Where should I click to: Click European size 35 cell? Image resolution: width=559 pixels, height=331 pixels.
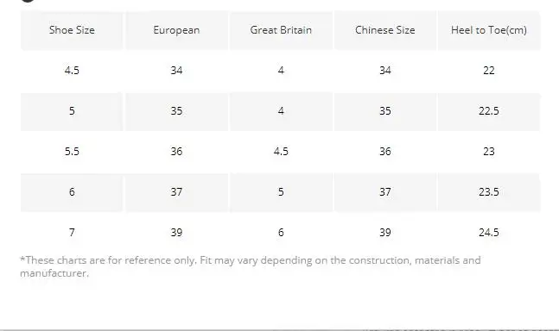(176, 111)
